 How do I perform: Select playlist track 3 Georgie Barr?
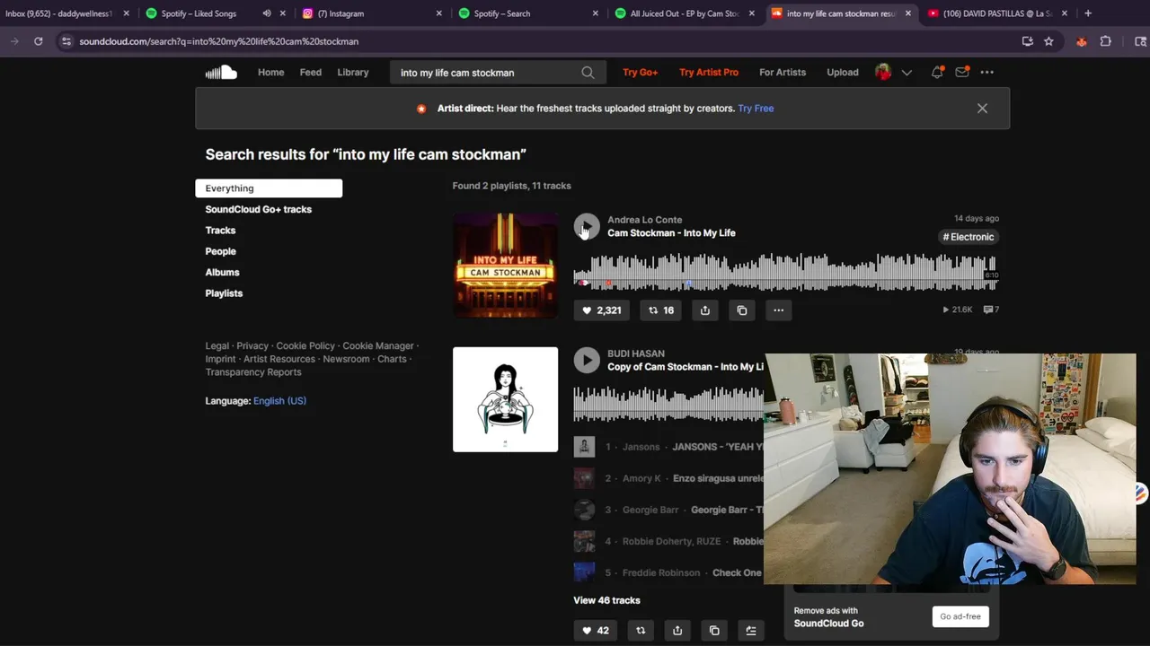coord(668,510)
